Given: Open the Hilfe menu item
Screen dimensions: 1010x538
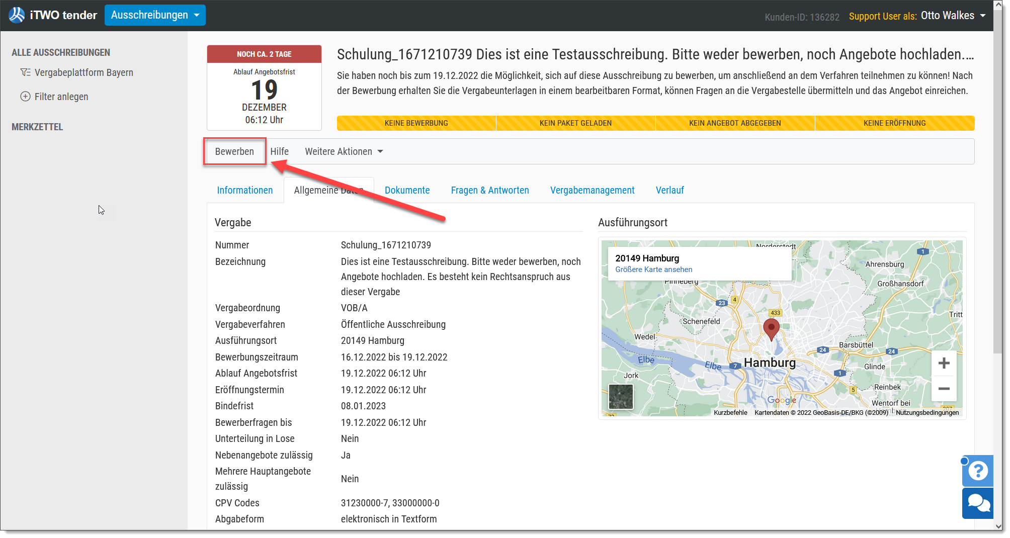Looking at the screenshot, I should (279, 151).
